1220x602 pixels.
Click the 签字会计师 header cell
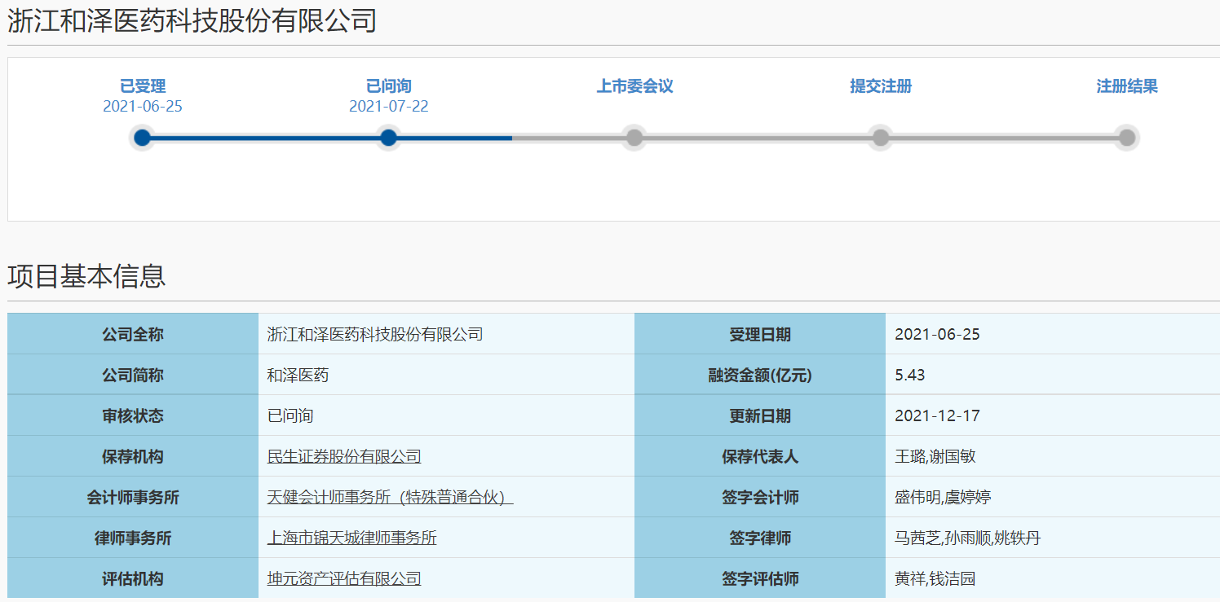click(760, 497)
